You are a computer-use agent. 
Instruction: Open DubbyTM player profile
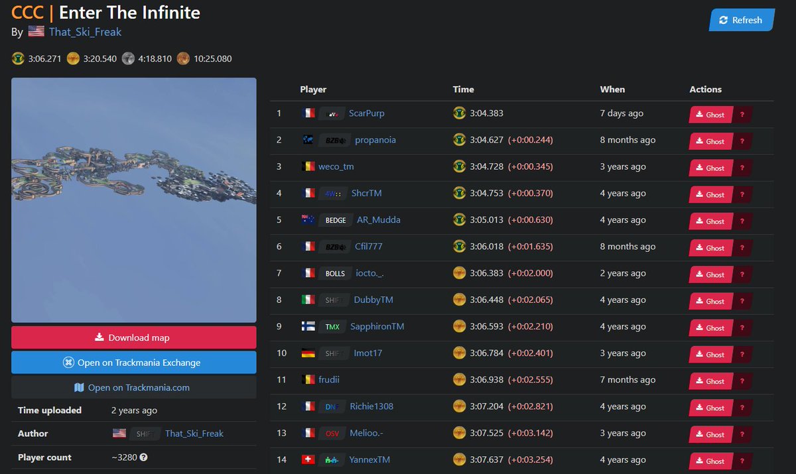coord(373,300)
